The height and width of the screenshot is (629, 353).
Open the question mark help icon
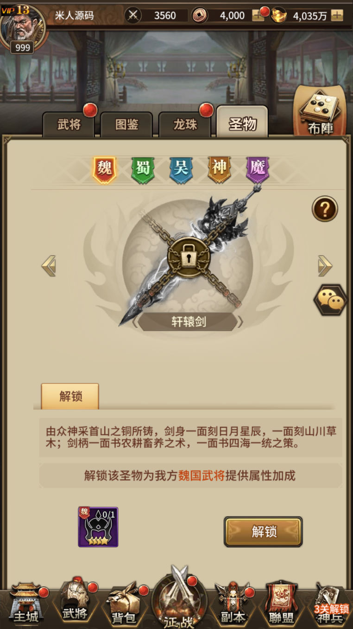pyautogui.click(x=325, y=209)
